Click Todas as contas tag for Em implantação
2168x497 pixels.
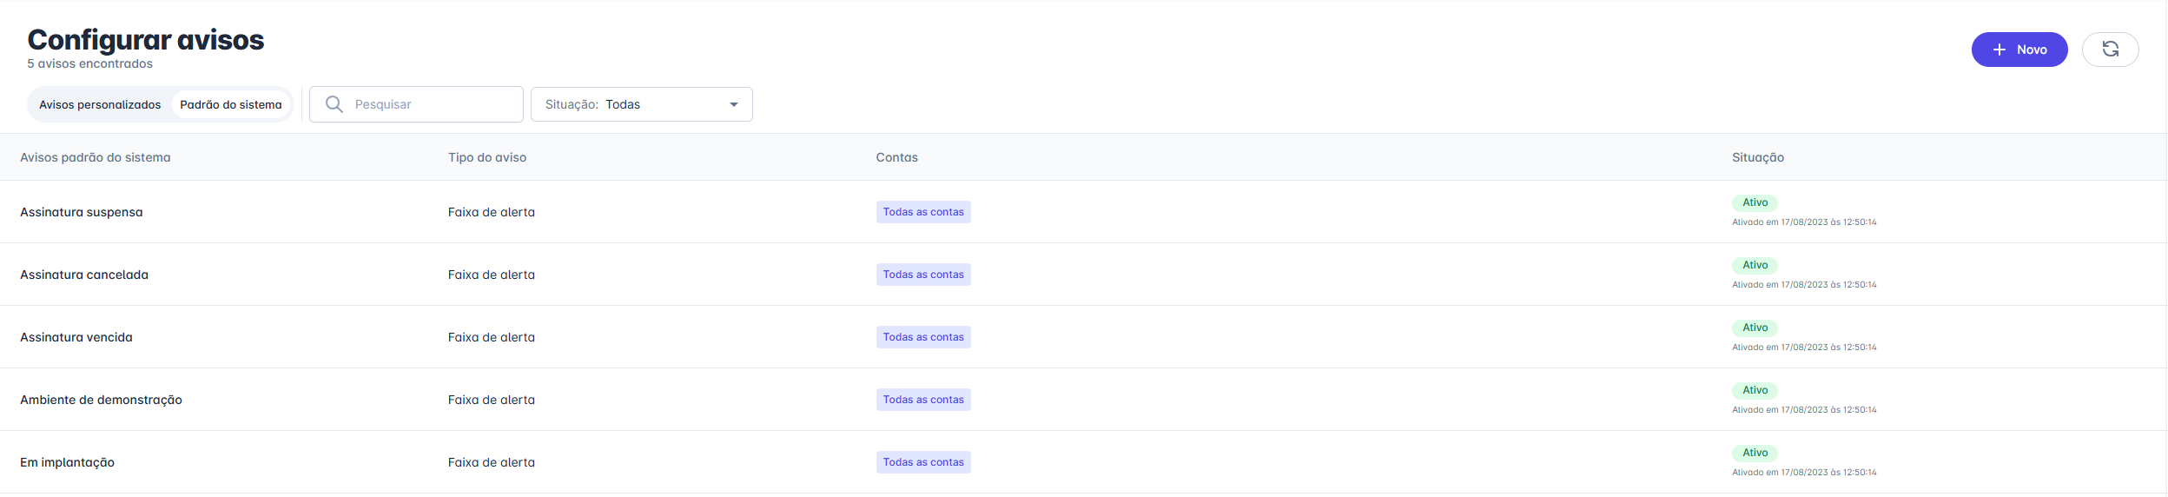(x=922, y=462)
